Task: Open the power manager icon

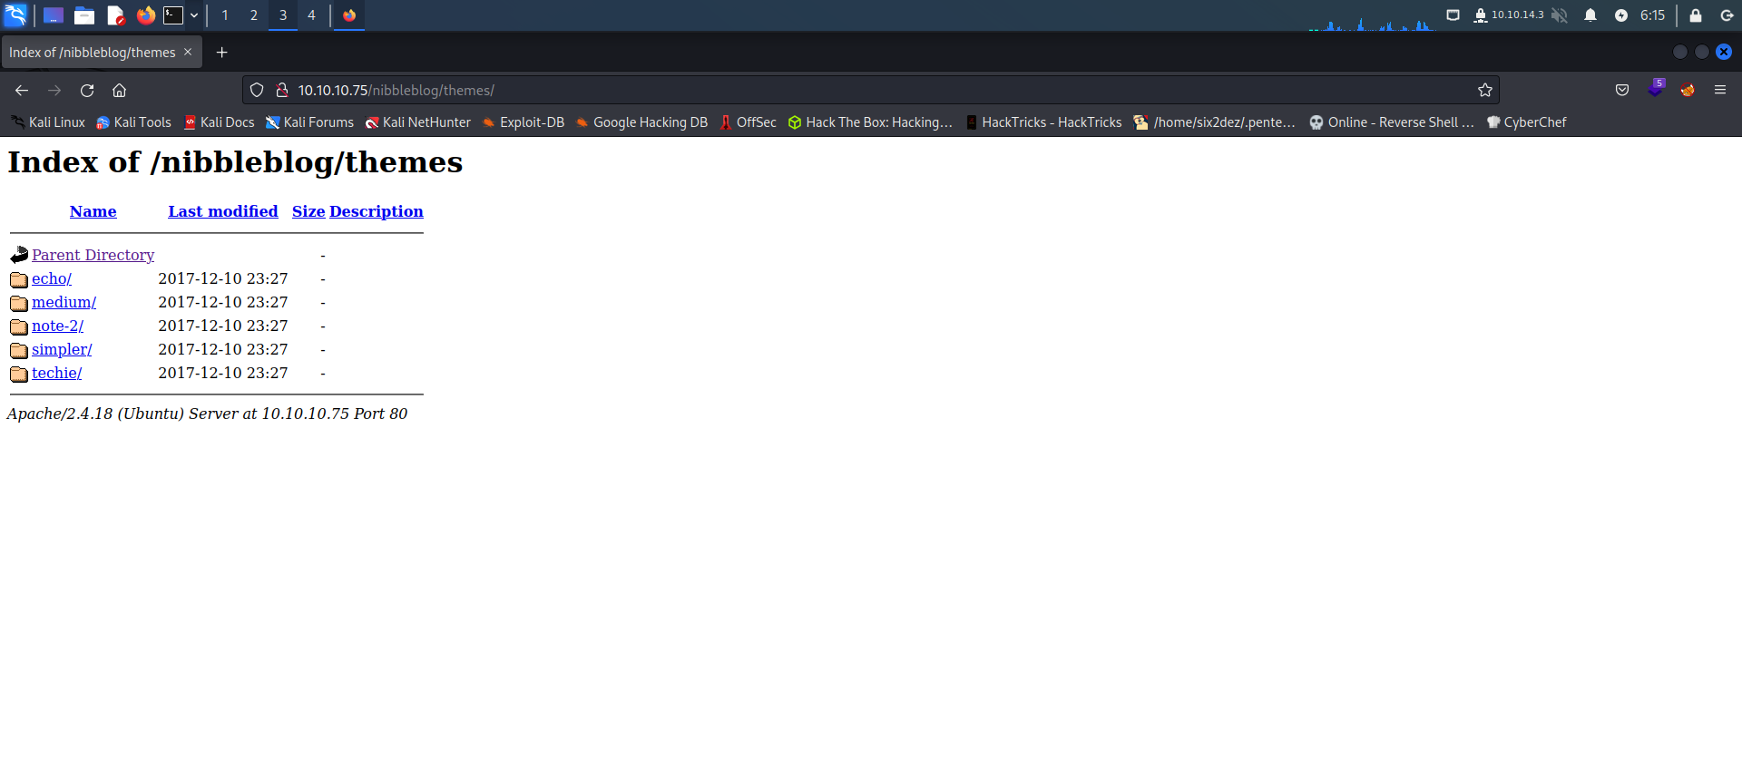Action: coord(1621,15)
